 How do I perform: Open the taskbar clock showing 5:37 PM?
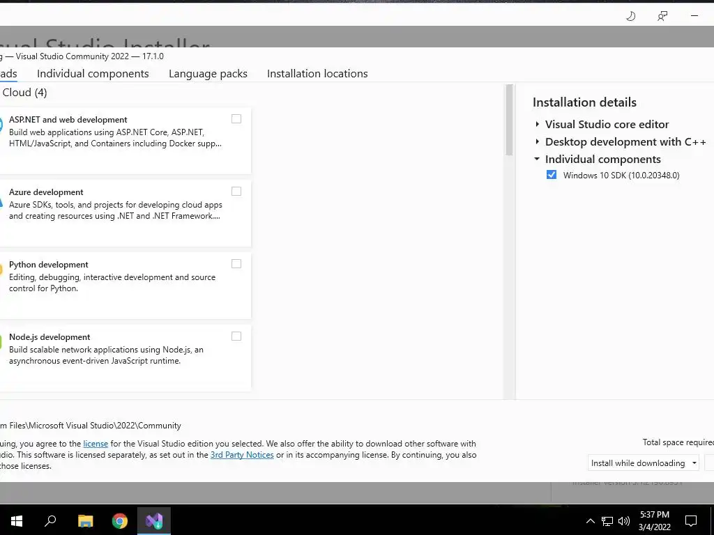tap(654, 521)
